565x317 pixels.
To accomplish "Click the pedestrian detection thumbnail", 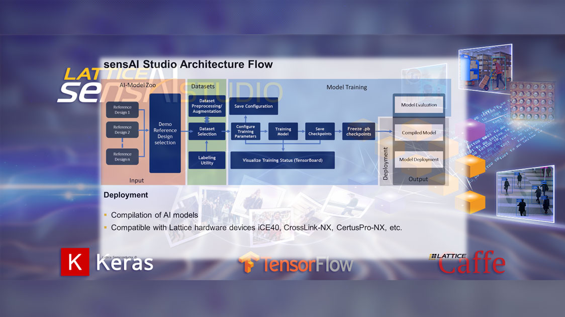I will click(x=525, y=194).
